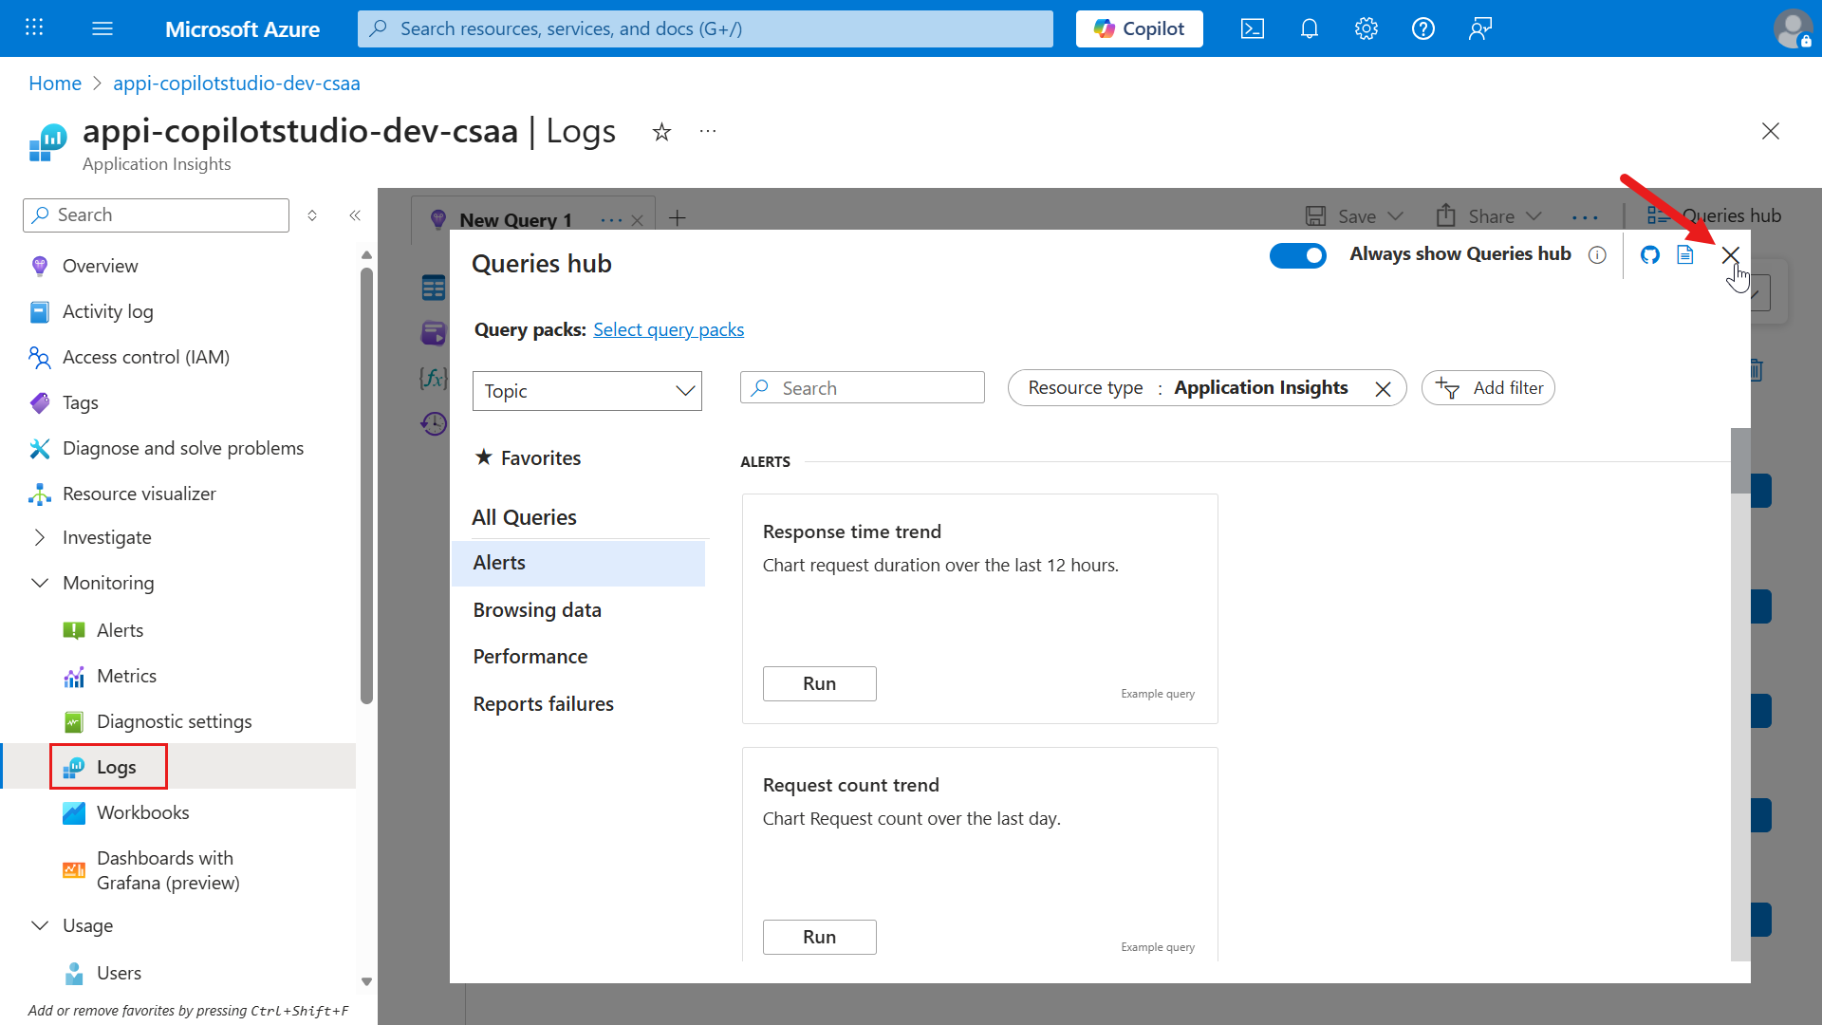Click the info icon beside Always show Queries hub
The image size is (1822, 1025).
coord(1597,254)
